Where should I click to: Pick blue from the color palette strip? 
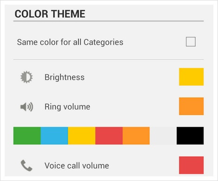pyautogui.click(x=54, y=136)
